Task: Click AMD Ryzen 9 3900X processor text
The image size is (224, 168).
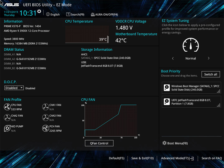Action: point(27,31)
